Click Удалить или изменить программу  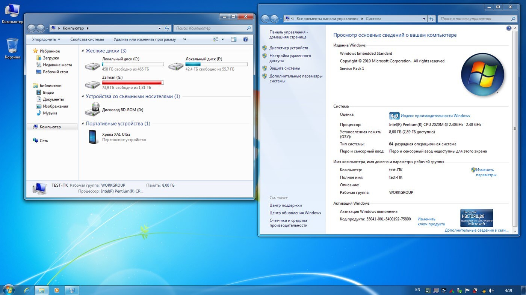coord(145,39)
